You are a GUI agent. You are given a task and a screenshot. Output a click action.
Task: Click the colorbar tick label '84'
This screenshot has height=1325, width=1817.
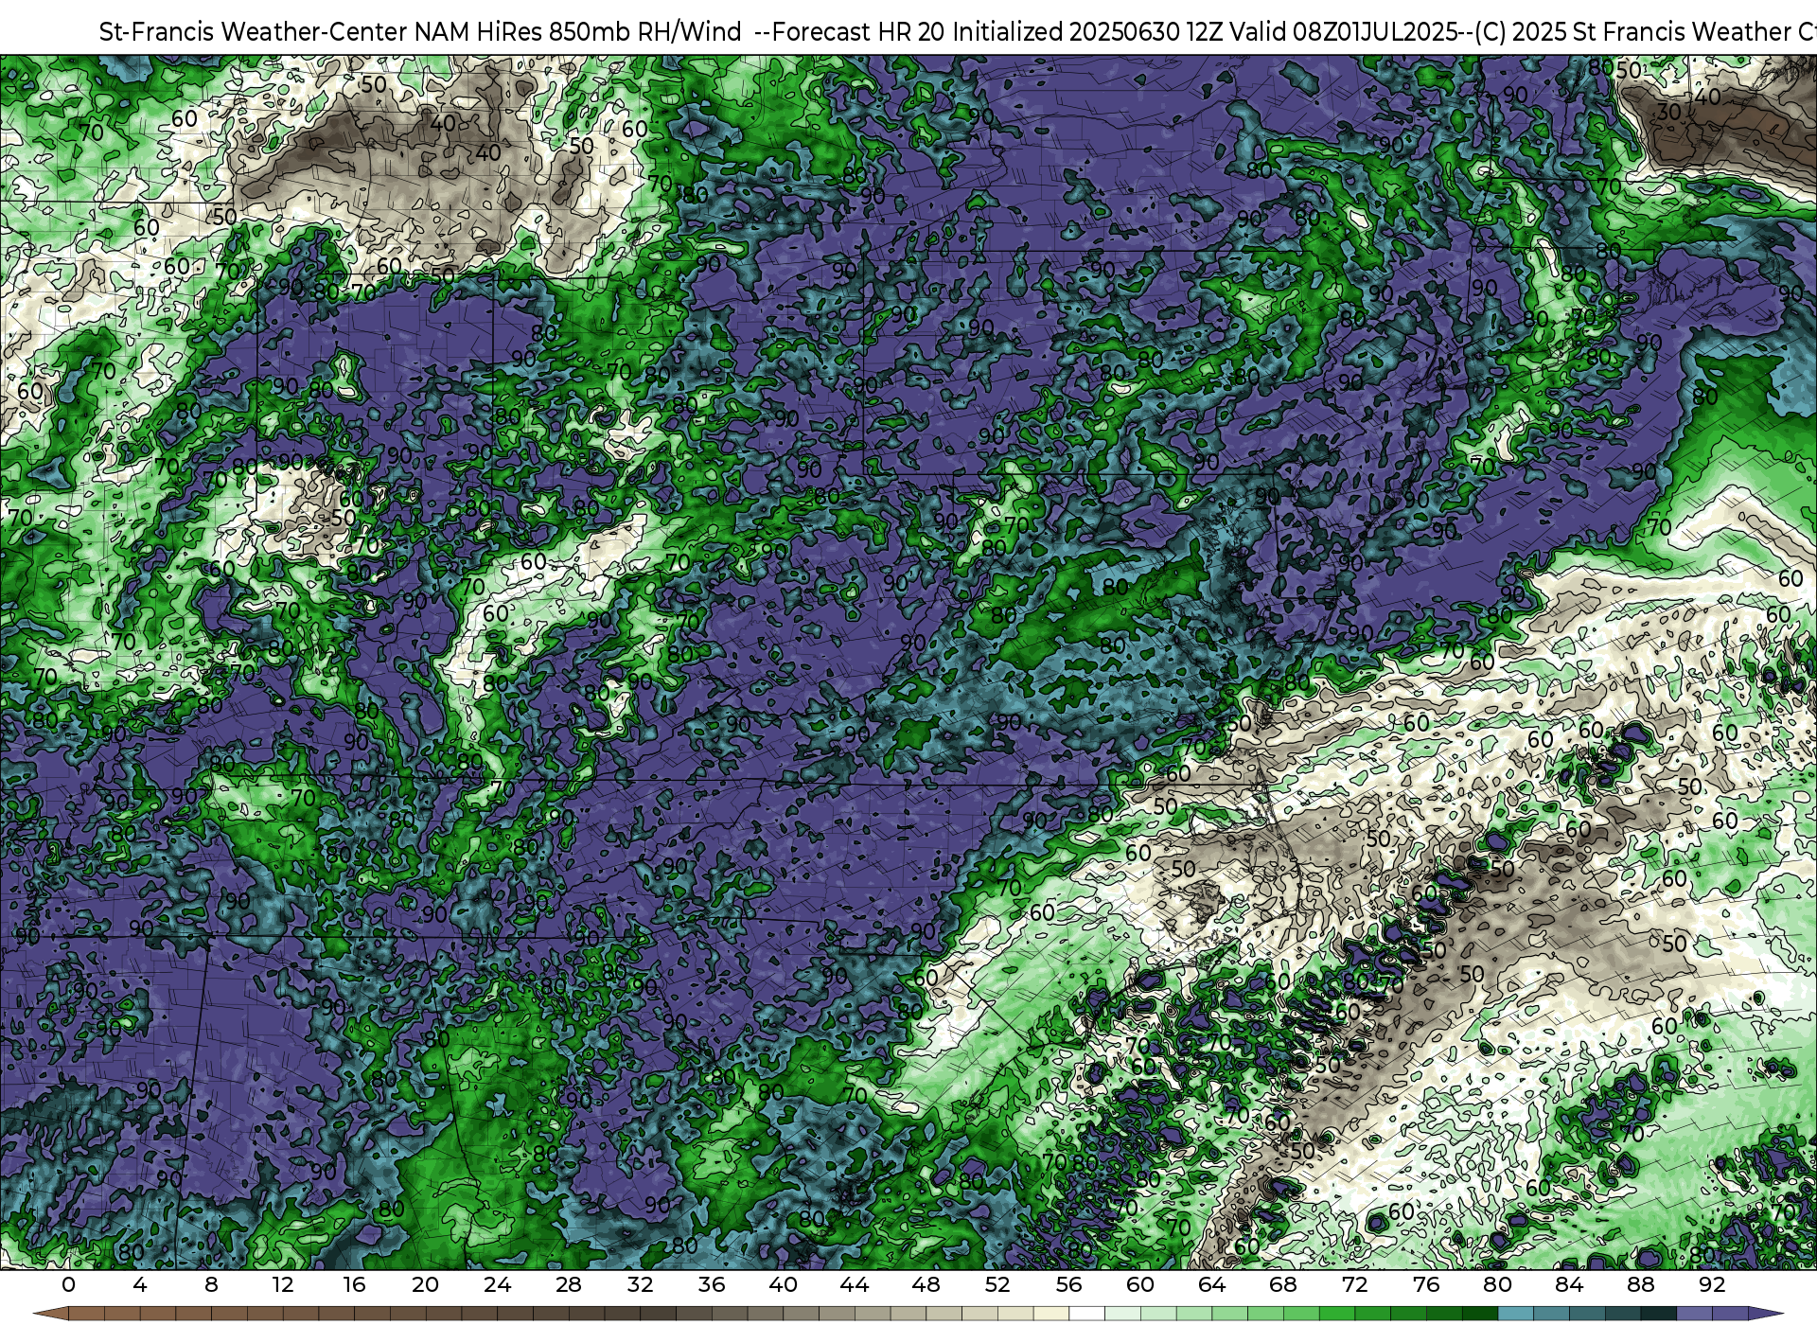click(x=1569, y=1284)
